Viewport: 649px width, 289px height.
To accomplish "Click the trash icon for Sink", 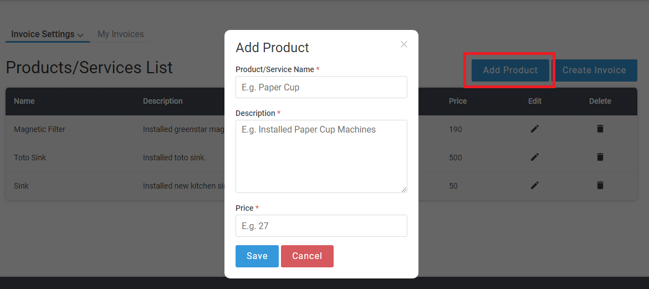I will pyautogui.click(x=600, y=185).
